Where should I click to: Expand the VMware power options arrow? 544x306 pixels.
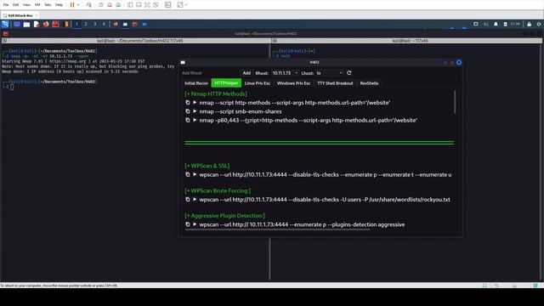click(x=78, y=5)
